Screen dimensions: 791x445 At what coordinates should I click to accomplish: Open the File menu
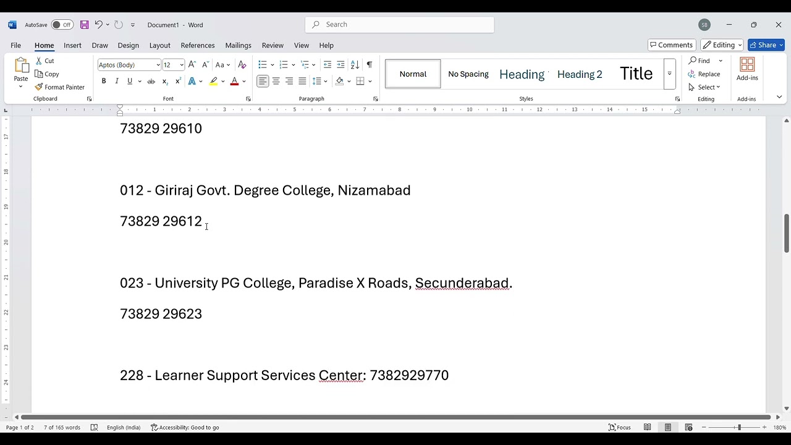[x=16, y=45]
